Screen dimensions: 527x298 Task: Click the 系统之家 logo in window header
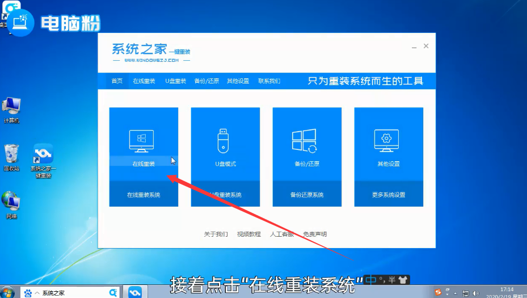151,53
